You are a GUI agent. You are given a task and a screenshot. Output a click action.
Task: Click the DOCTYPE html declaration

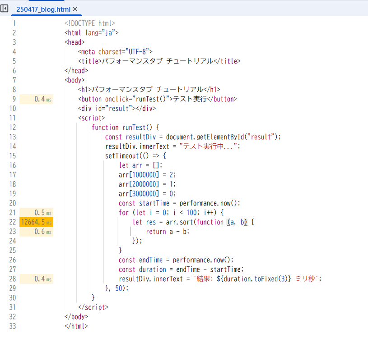(90, 23)
